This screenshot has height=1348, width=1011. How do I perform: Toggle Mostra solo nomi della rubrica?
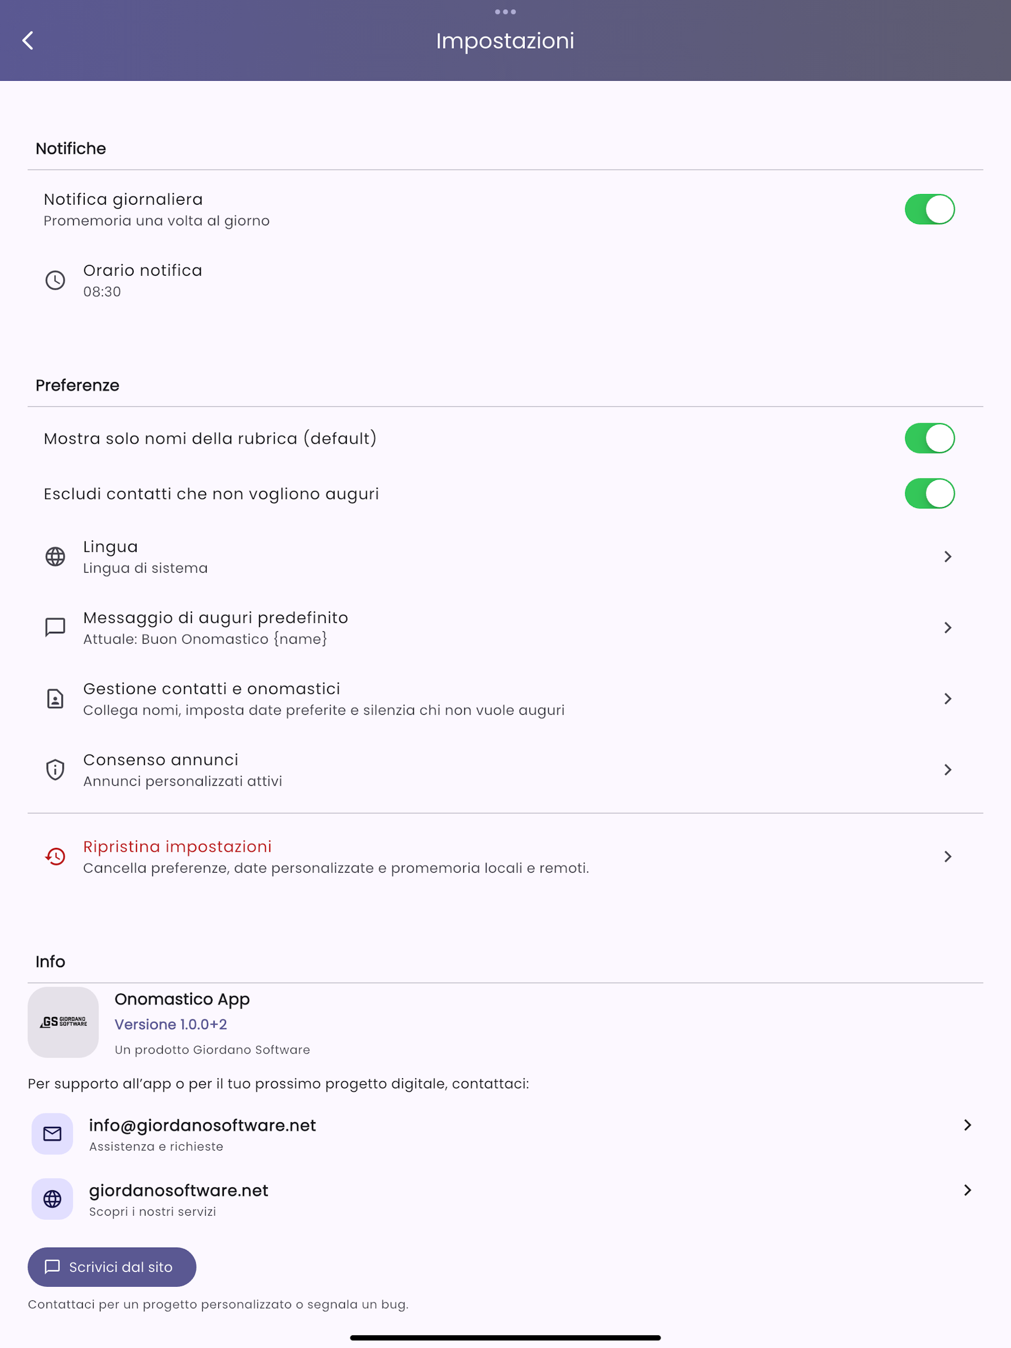click(x=929, y=438)
